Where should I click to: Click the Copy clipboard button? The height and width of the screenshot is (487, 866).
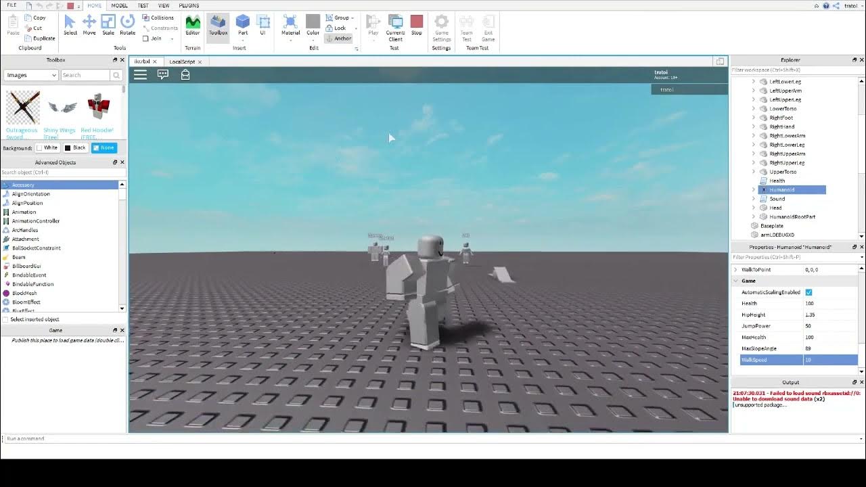[35, 18]
